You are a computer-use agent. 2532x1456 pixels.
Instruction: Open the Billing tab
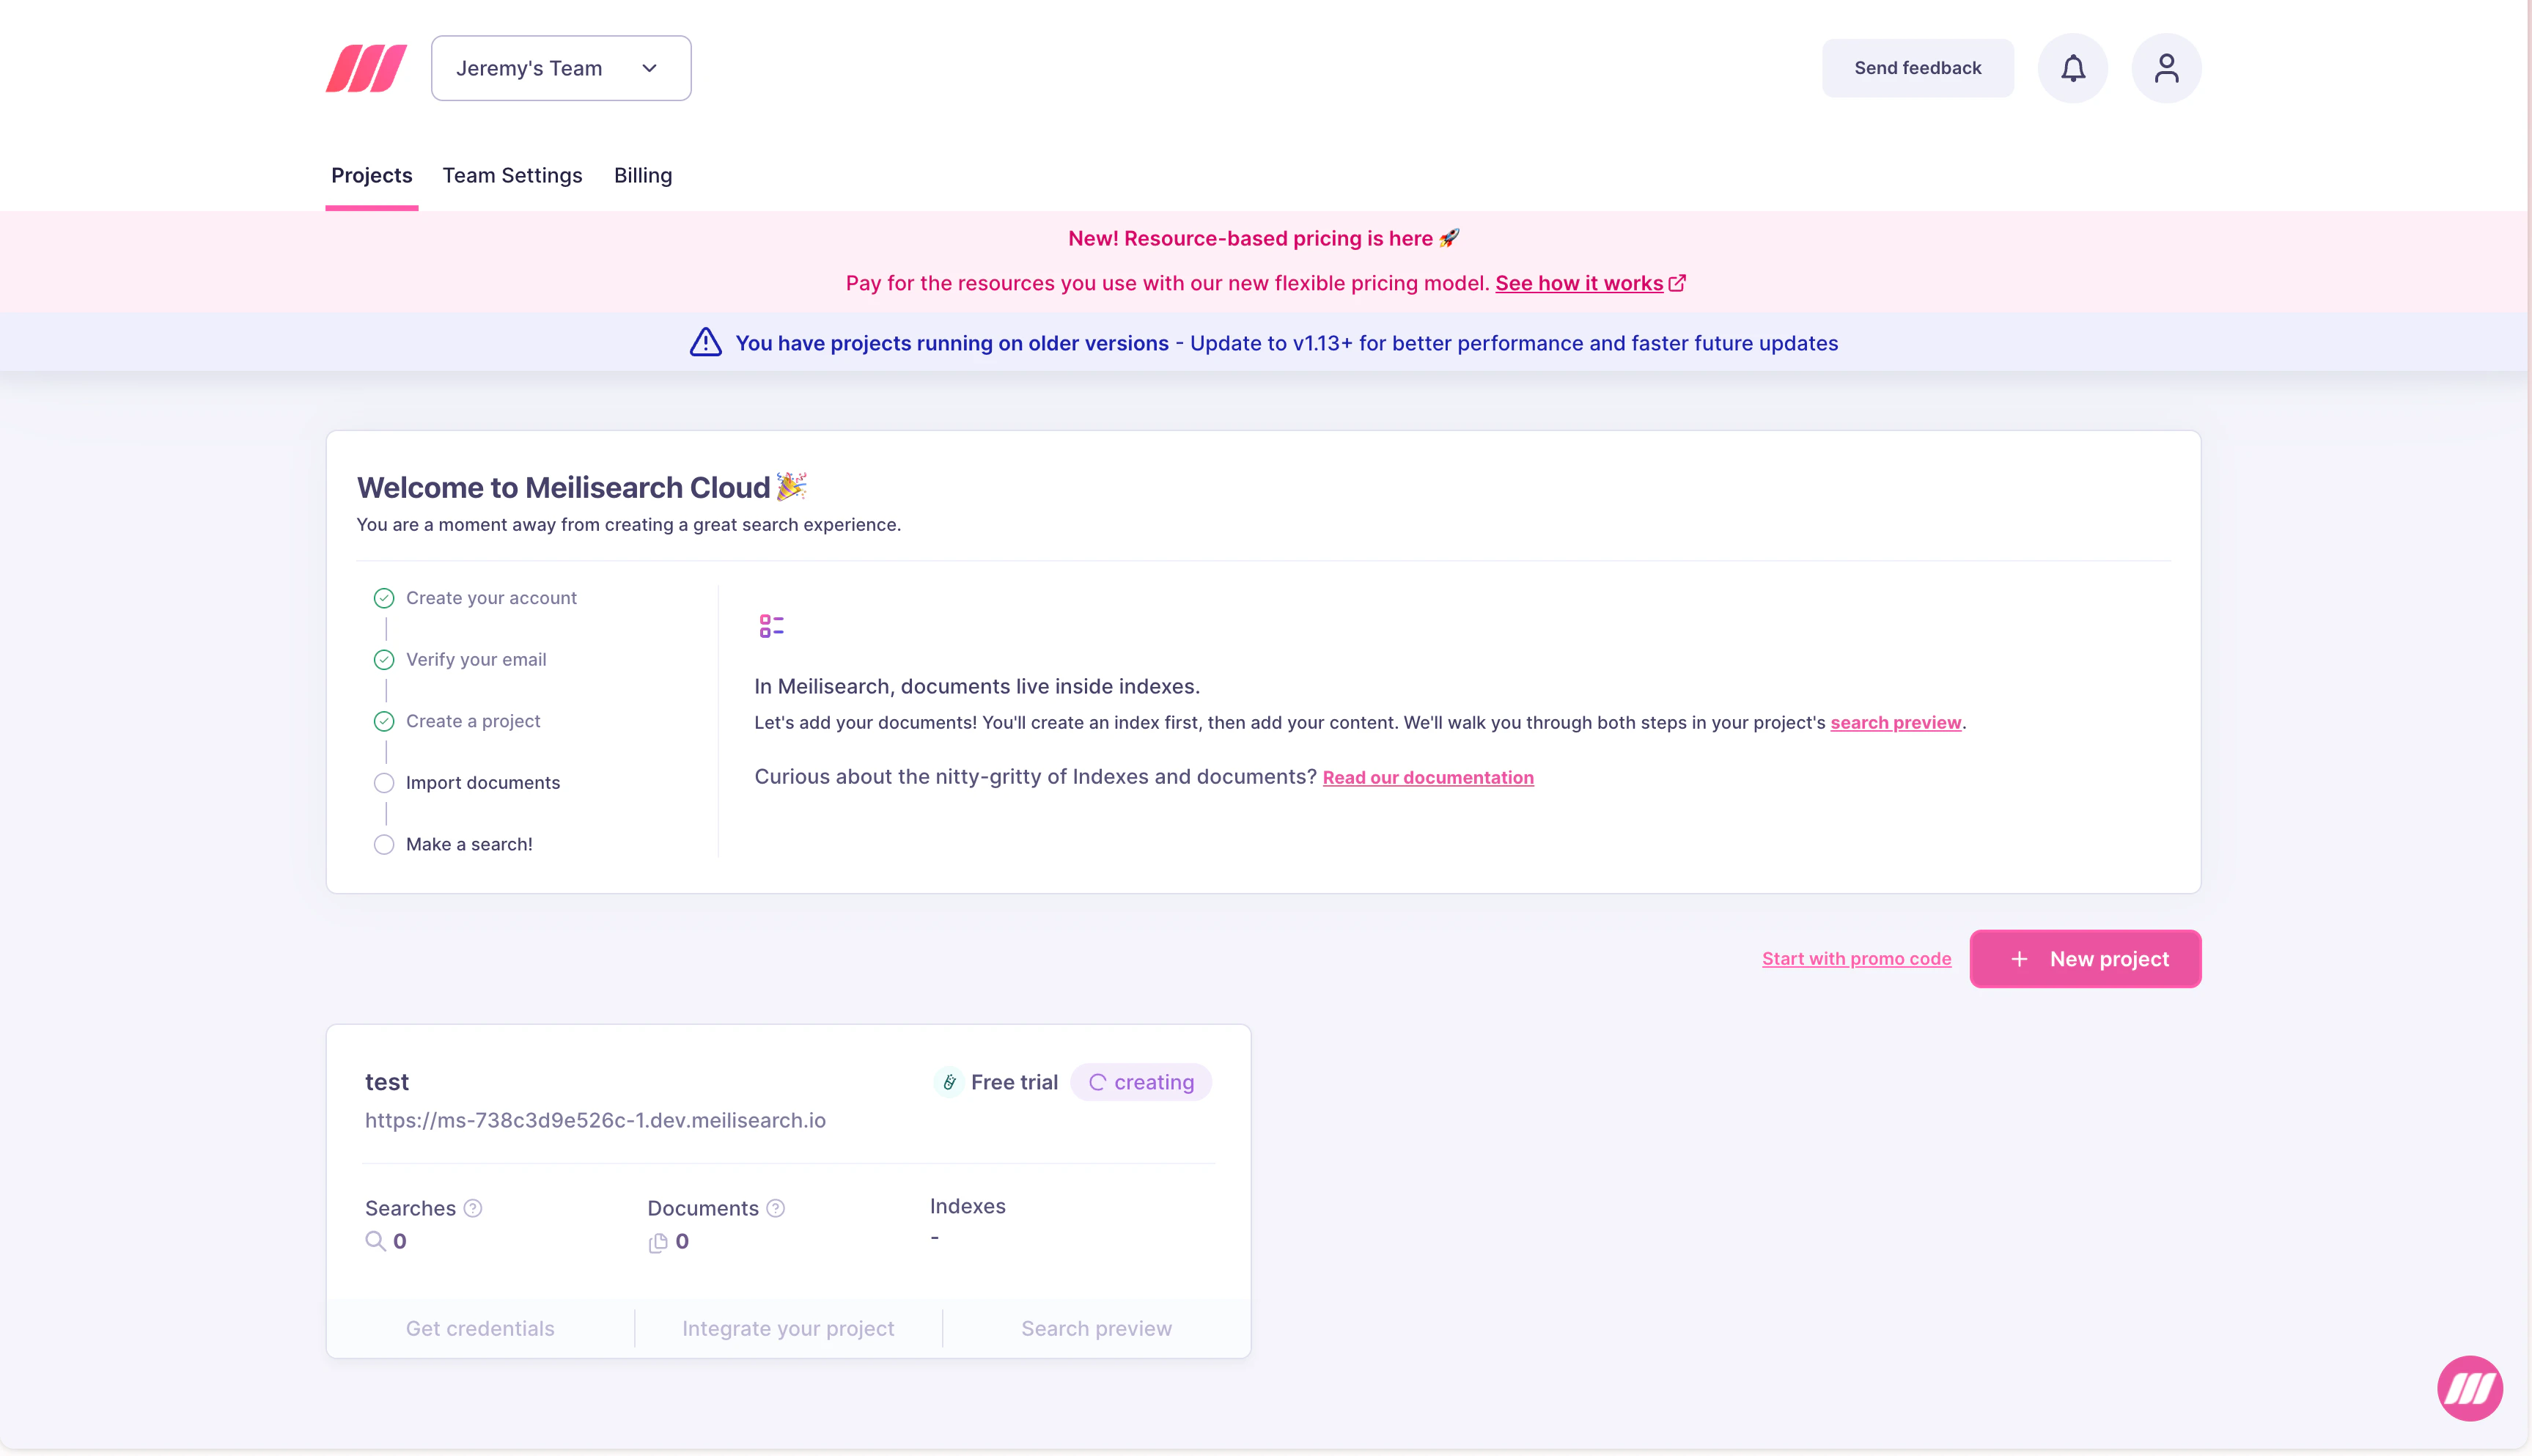pos(643,175)
